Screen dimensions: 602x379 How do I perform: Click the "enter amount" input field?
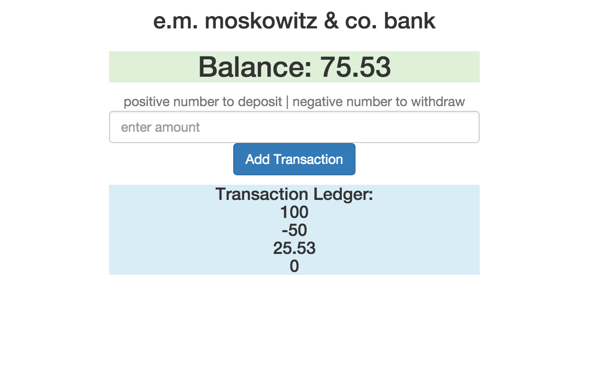tap(294, 127)
